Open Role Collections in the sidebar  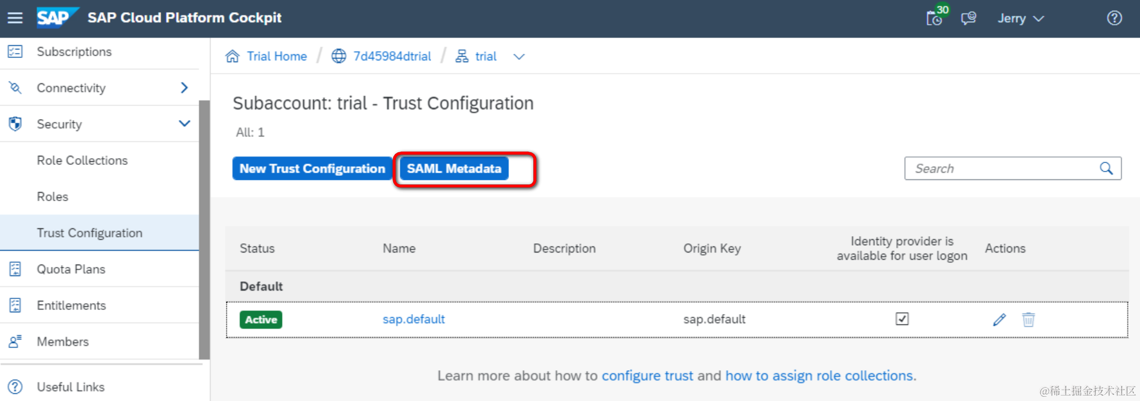pyautogui.click(x=82, y=160)
